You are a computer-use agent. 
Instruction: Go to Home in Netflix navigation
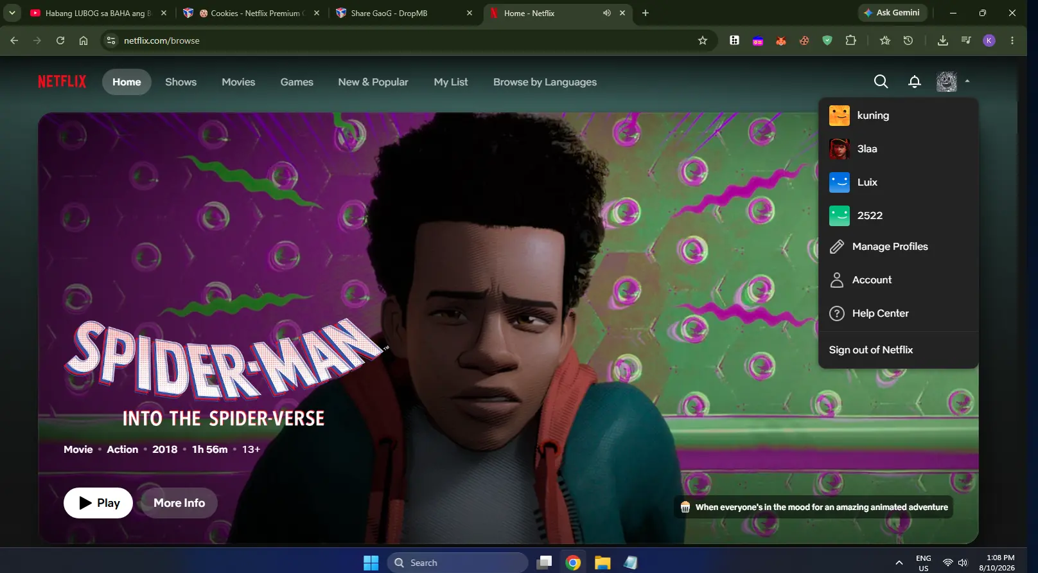[127, 82]
